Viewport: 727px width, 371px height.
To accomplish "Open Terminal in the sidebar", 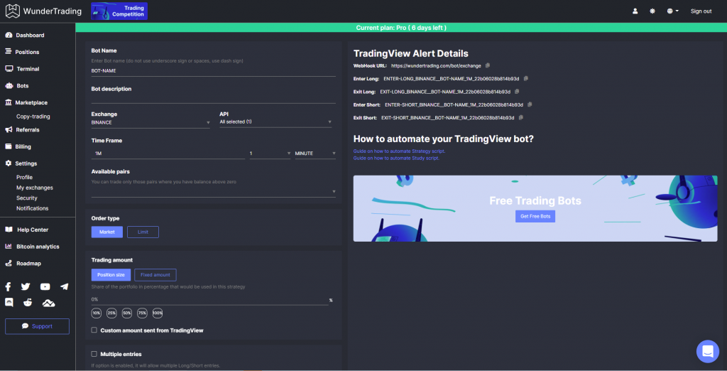I will coord(22,69).
